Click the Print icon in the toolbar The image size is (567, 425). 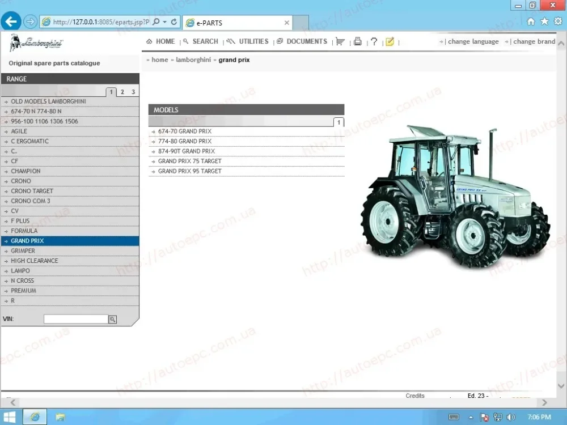click(x=357, y=41)
